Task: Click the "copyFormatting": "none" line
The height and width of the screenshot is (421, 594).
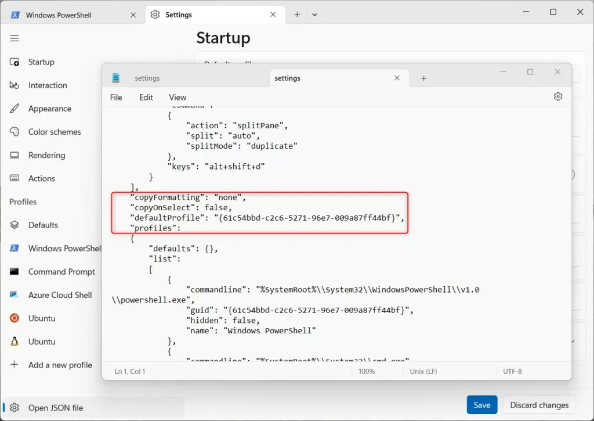Action: point(188,197)
